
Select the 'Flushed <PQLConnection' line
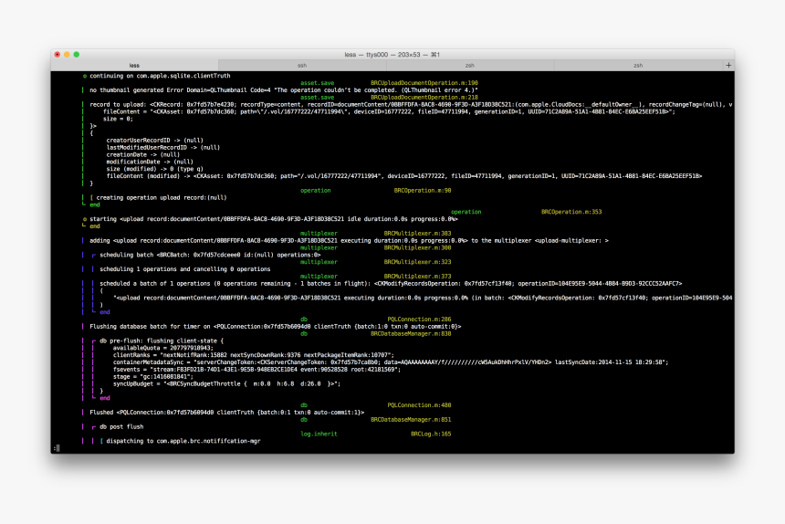click(226, 413)
